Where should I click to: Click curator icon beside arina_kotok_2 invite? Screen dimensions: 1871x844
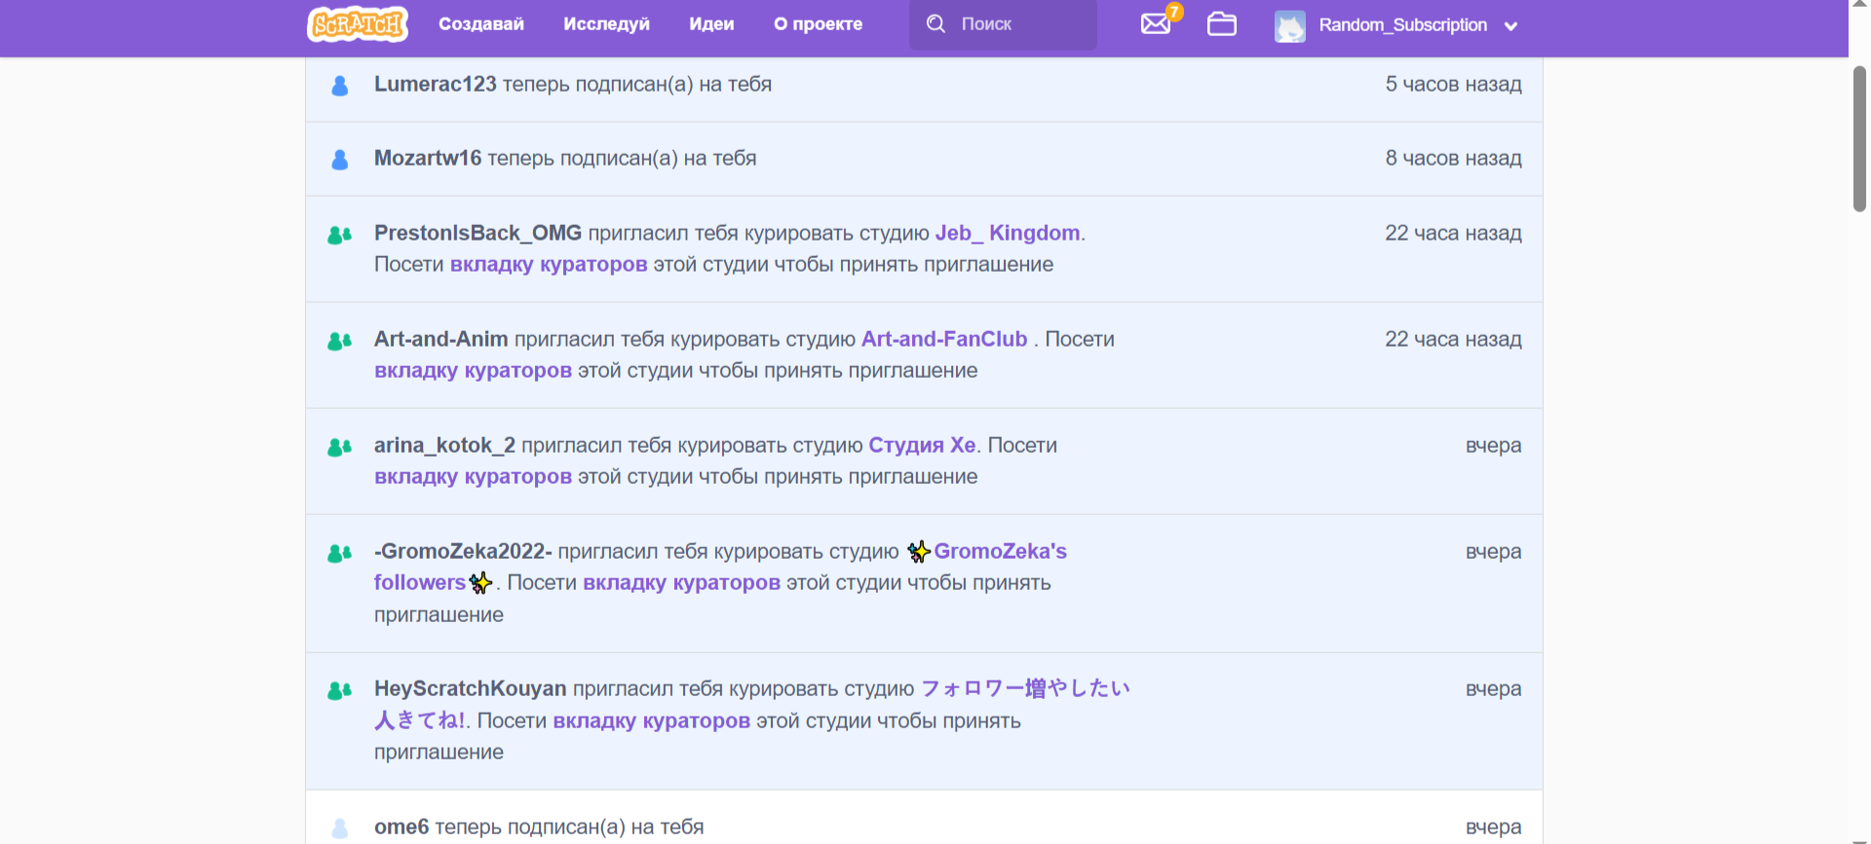(x=339, y=447)
